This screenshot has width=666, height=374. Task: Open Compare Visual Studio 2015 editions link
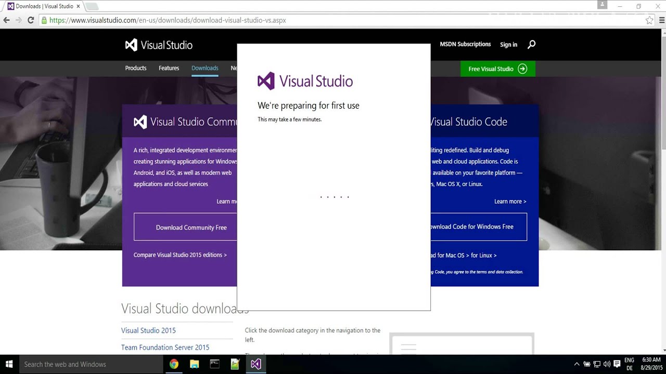180,255
